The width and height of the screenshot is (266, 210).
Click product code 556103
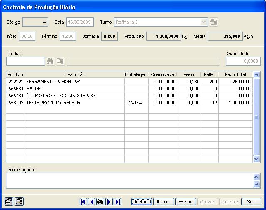coord(16,103)
